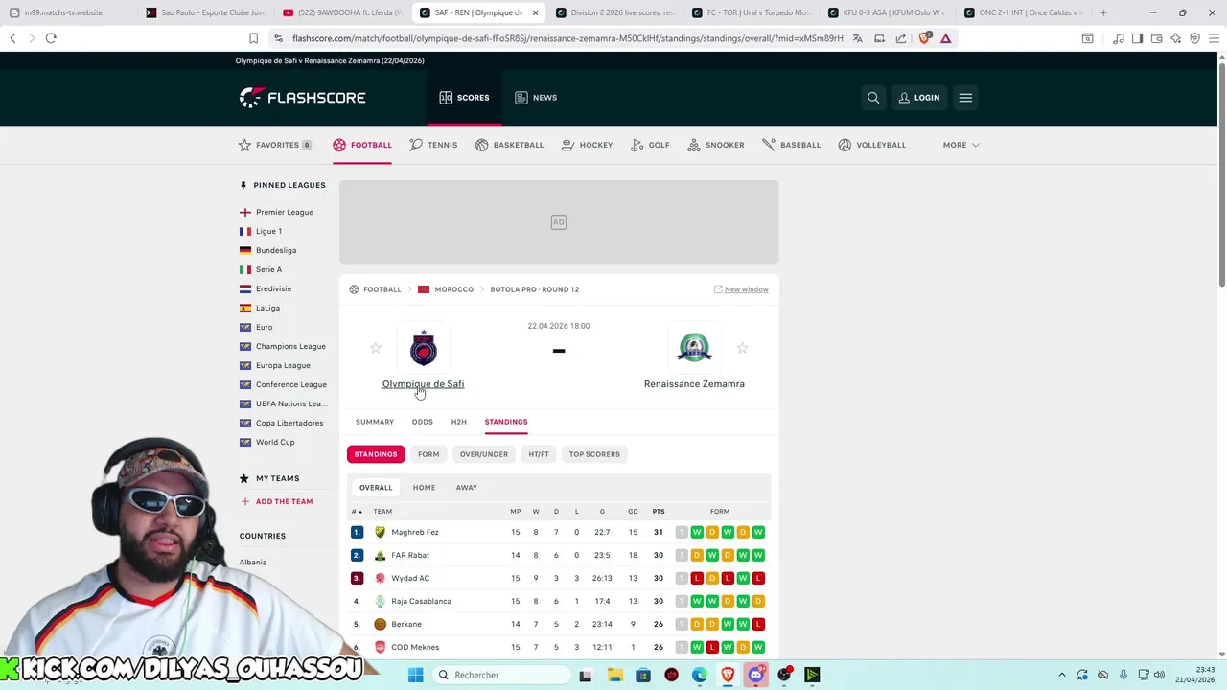Open the Leo AI sparkle icon

(x=1175, y=38)
